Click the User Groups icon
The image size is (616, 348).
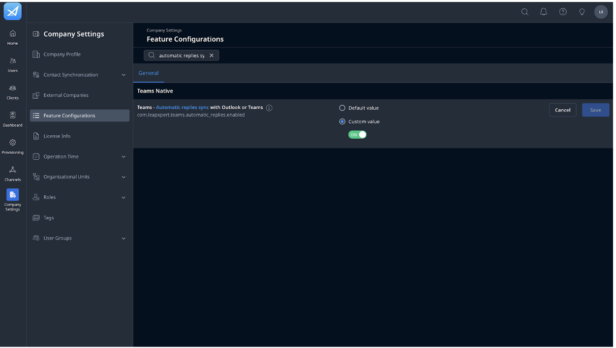tap(36, 238)
